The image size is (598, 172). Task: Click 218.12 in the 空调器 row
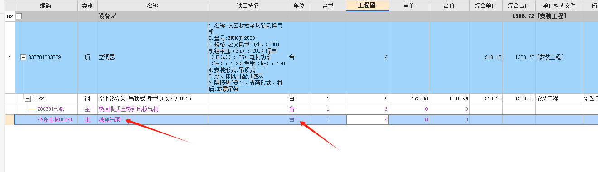click(x=486, y=58)
